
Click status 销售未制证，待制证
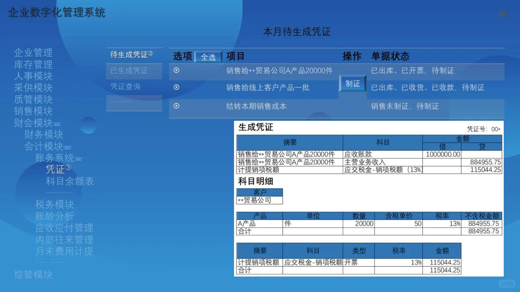point(405,106)
